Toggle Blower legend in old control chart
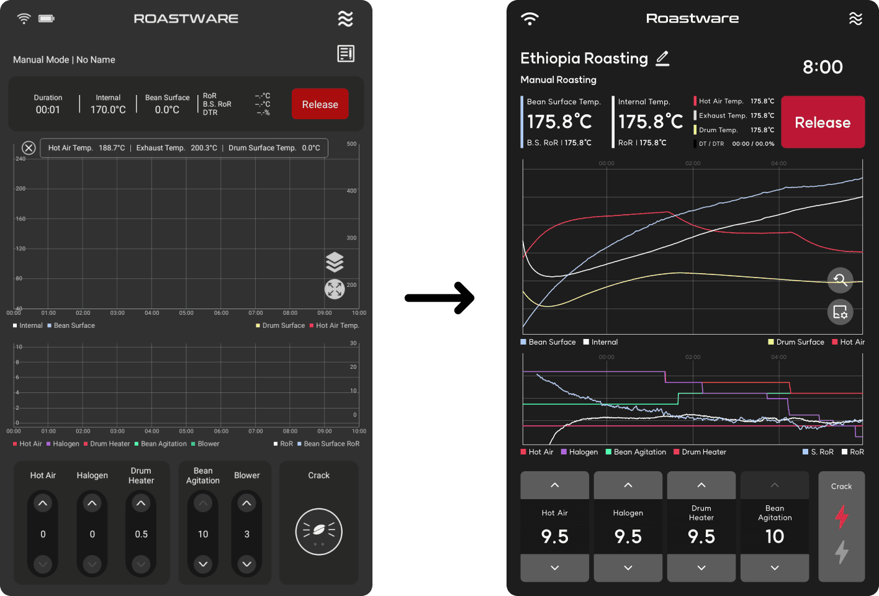The height and width of the screenshot is (596, 879). pos(205,444)
